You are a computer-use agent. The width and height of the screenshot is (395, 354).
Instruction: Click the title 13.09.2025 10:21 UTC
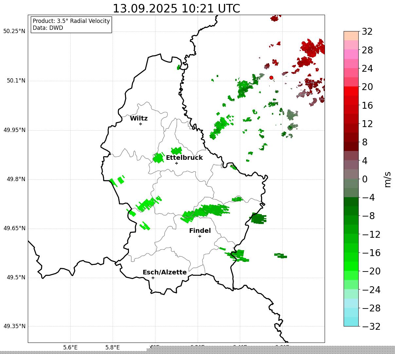pyautogui.click(x=176, y=8)
